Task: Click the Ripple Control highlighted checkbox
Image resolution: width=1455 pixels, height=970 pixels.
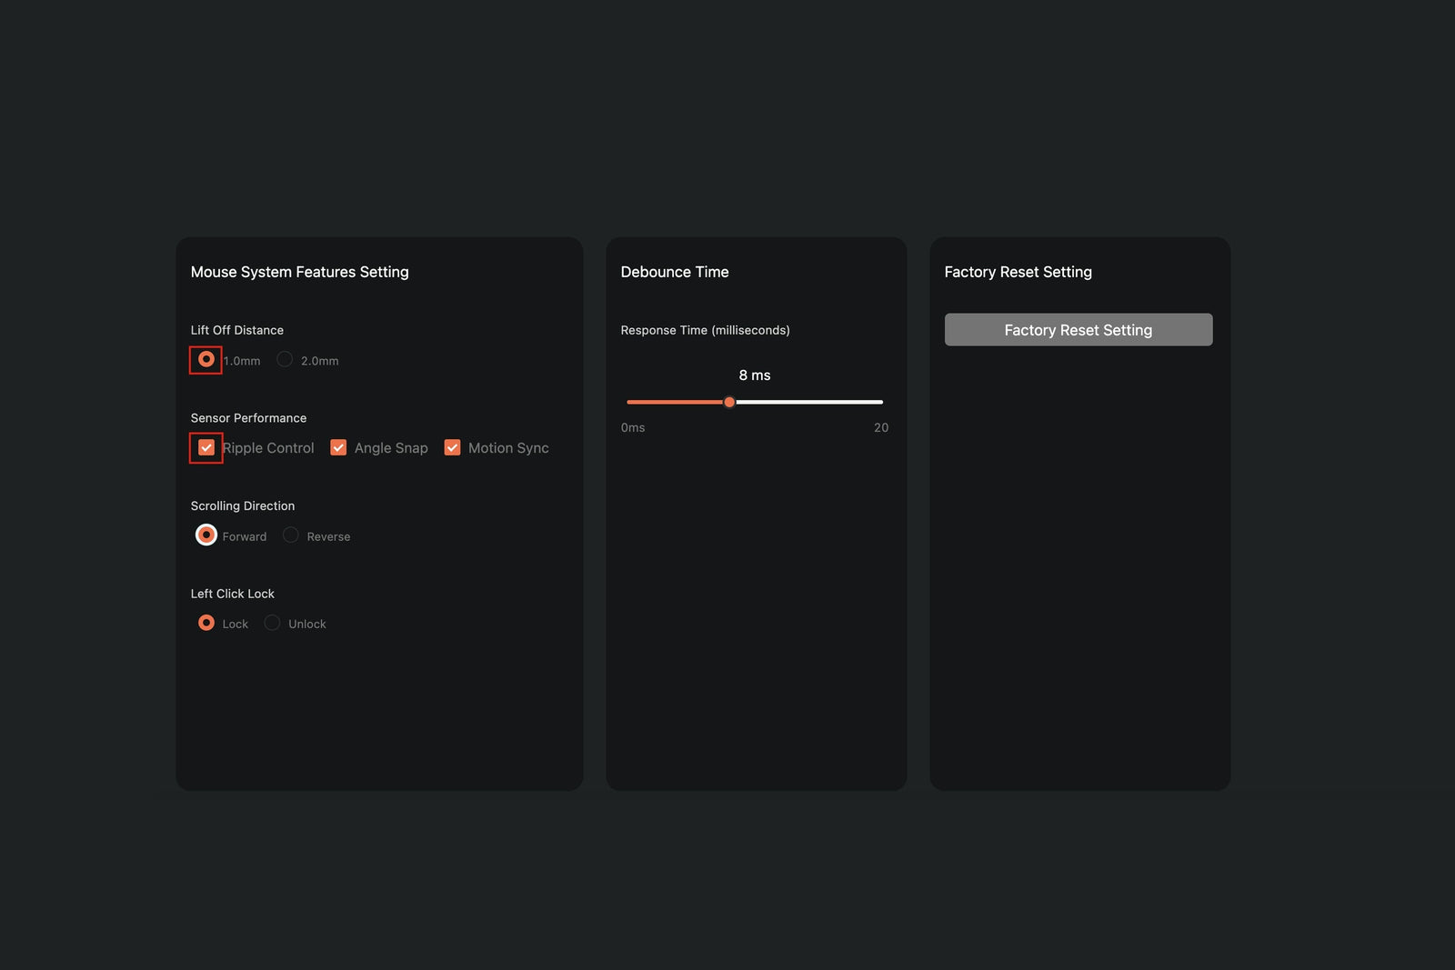Action: pos(206,447)
